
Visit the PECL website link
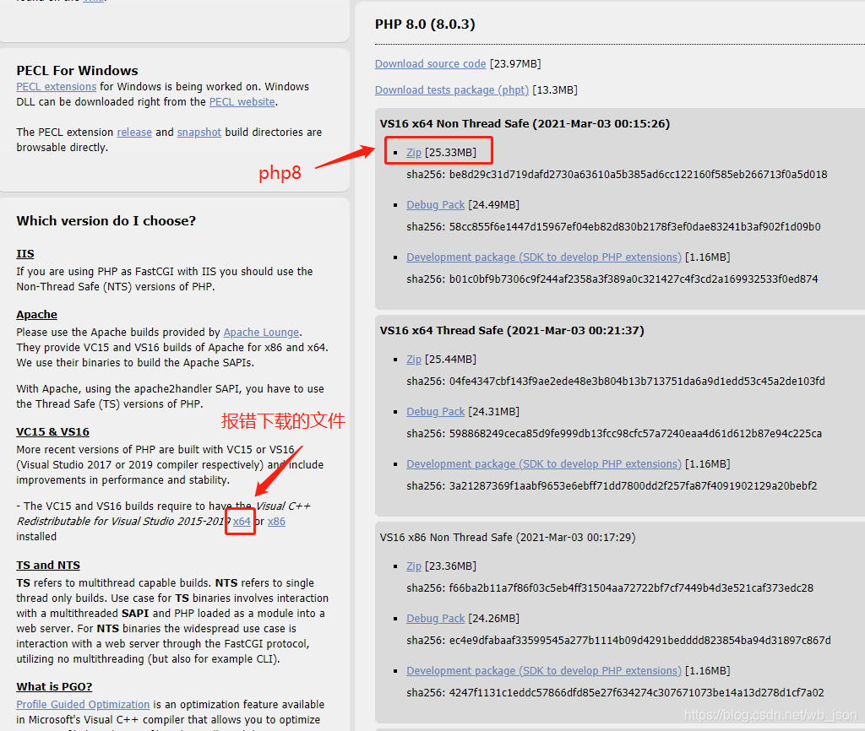[x=242, y=102]
